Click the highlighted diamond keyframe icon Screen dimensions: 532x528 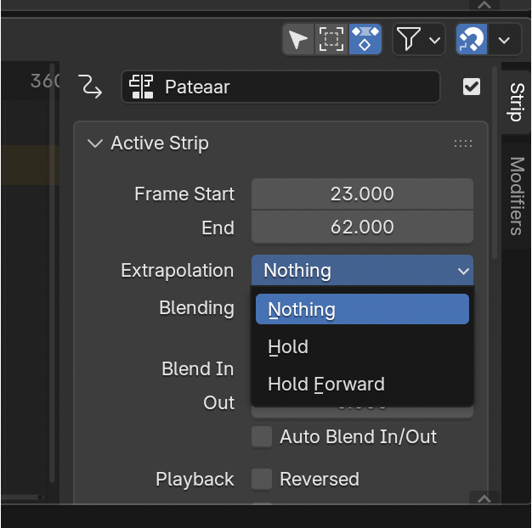pyautogui.click(x=365, y=39)
